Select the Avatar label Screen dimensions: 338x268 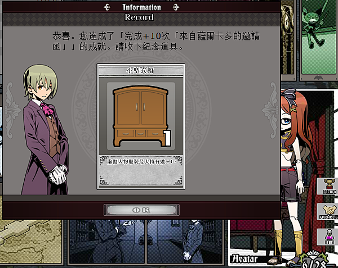(244, 259)
